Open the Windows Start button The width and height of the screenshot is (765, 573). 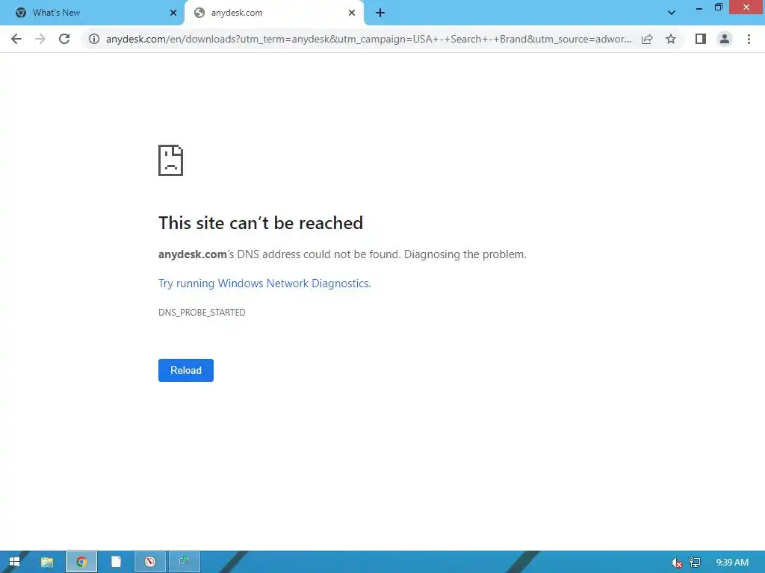14,562
